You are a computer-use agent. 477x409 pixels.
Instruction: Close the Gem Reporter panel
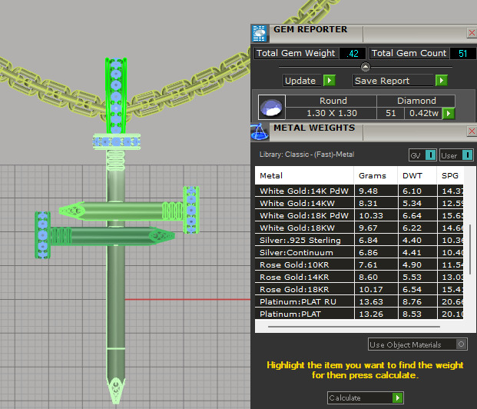coord(472,32)
